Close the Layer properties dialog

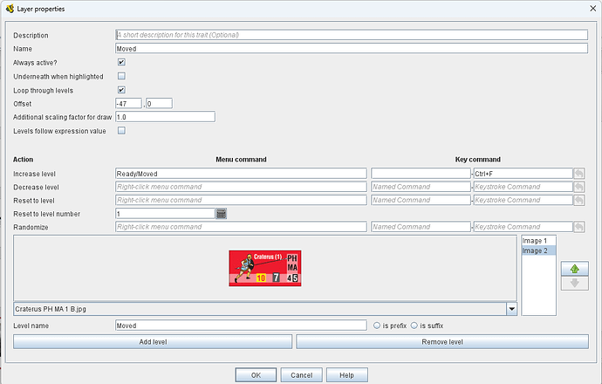(592, 9)
